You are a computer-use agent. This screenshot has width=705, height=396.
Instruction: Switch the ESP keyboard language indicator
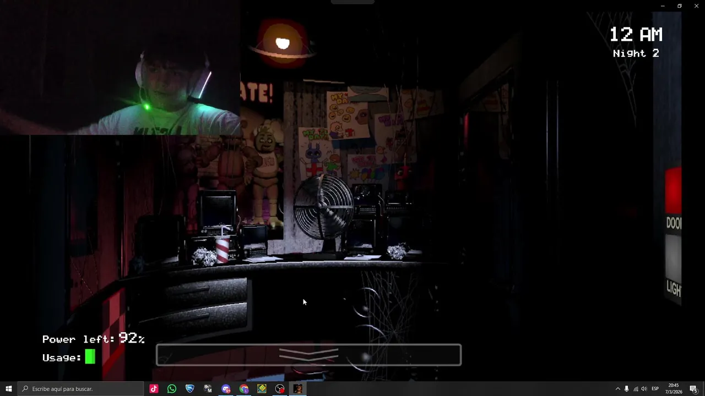[x=655, y=389]
